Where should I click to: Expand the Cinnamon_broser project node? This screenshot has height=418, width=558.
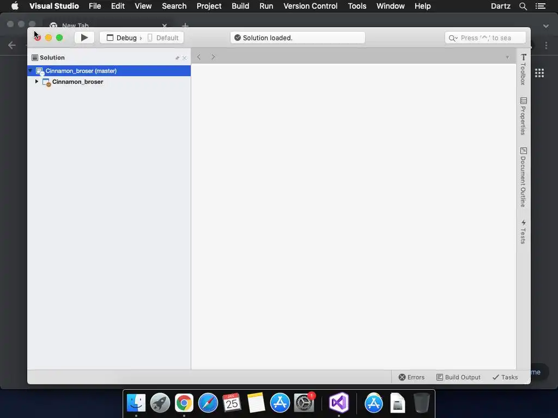click(x=37, y=82)
